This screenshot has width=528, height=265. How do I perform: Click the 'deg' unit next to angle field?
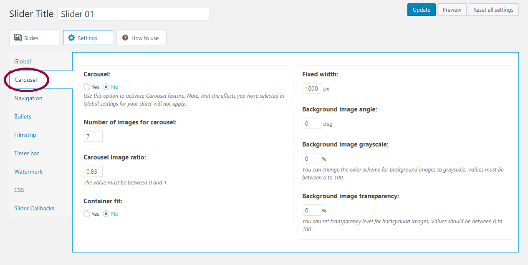[328, 124]
